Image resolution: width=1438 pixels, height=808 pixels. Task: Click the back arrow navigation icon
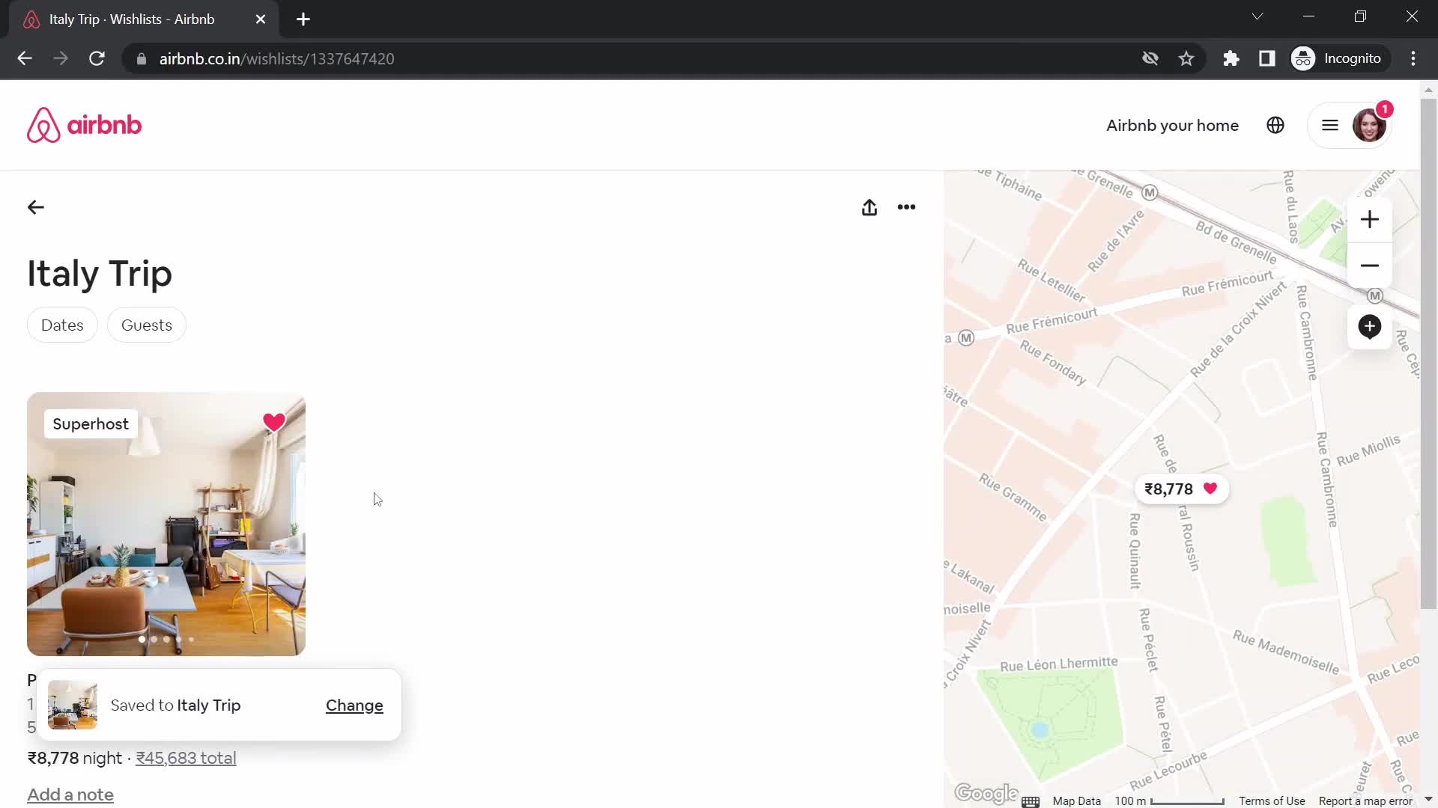(37, 207)
